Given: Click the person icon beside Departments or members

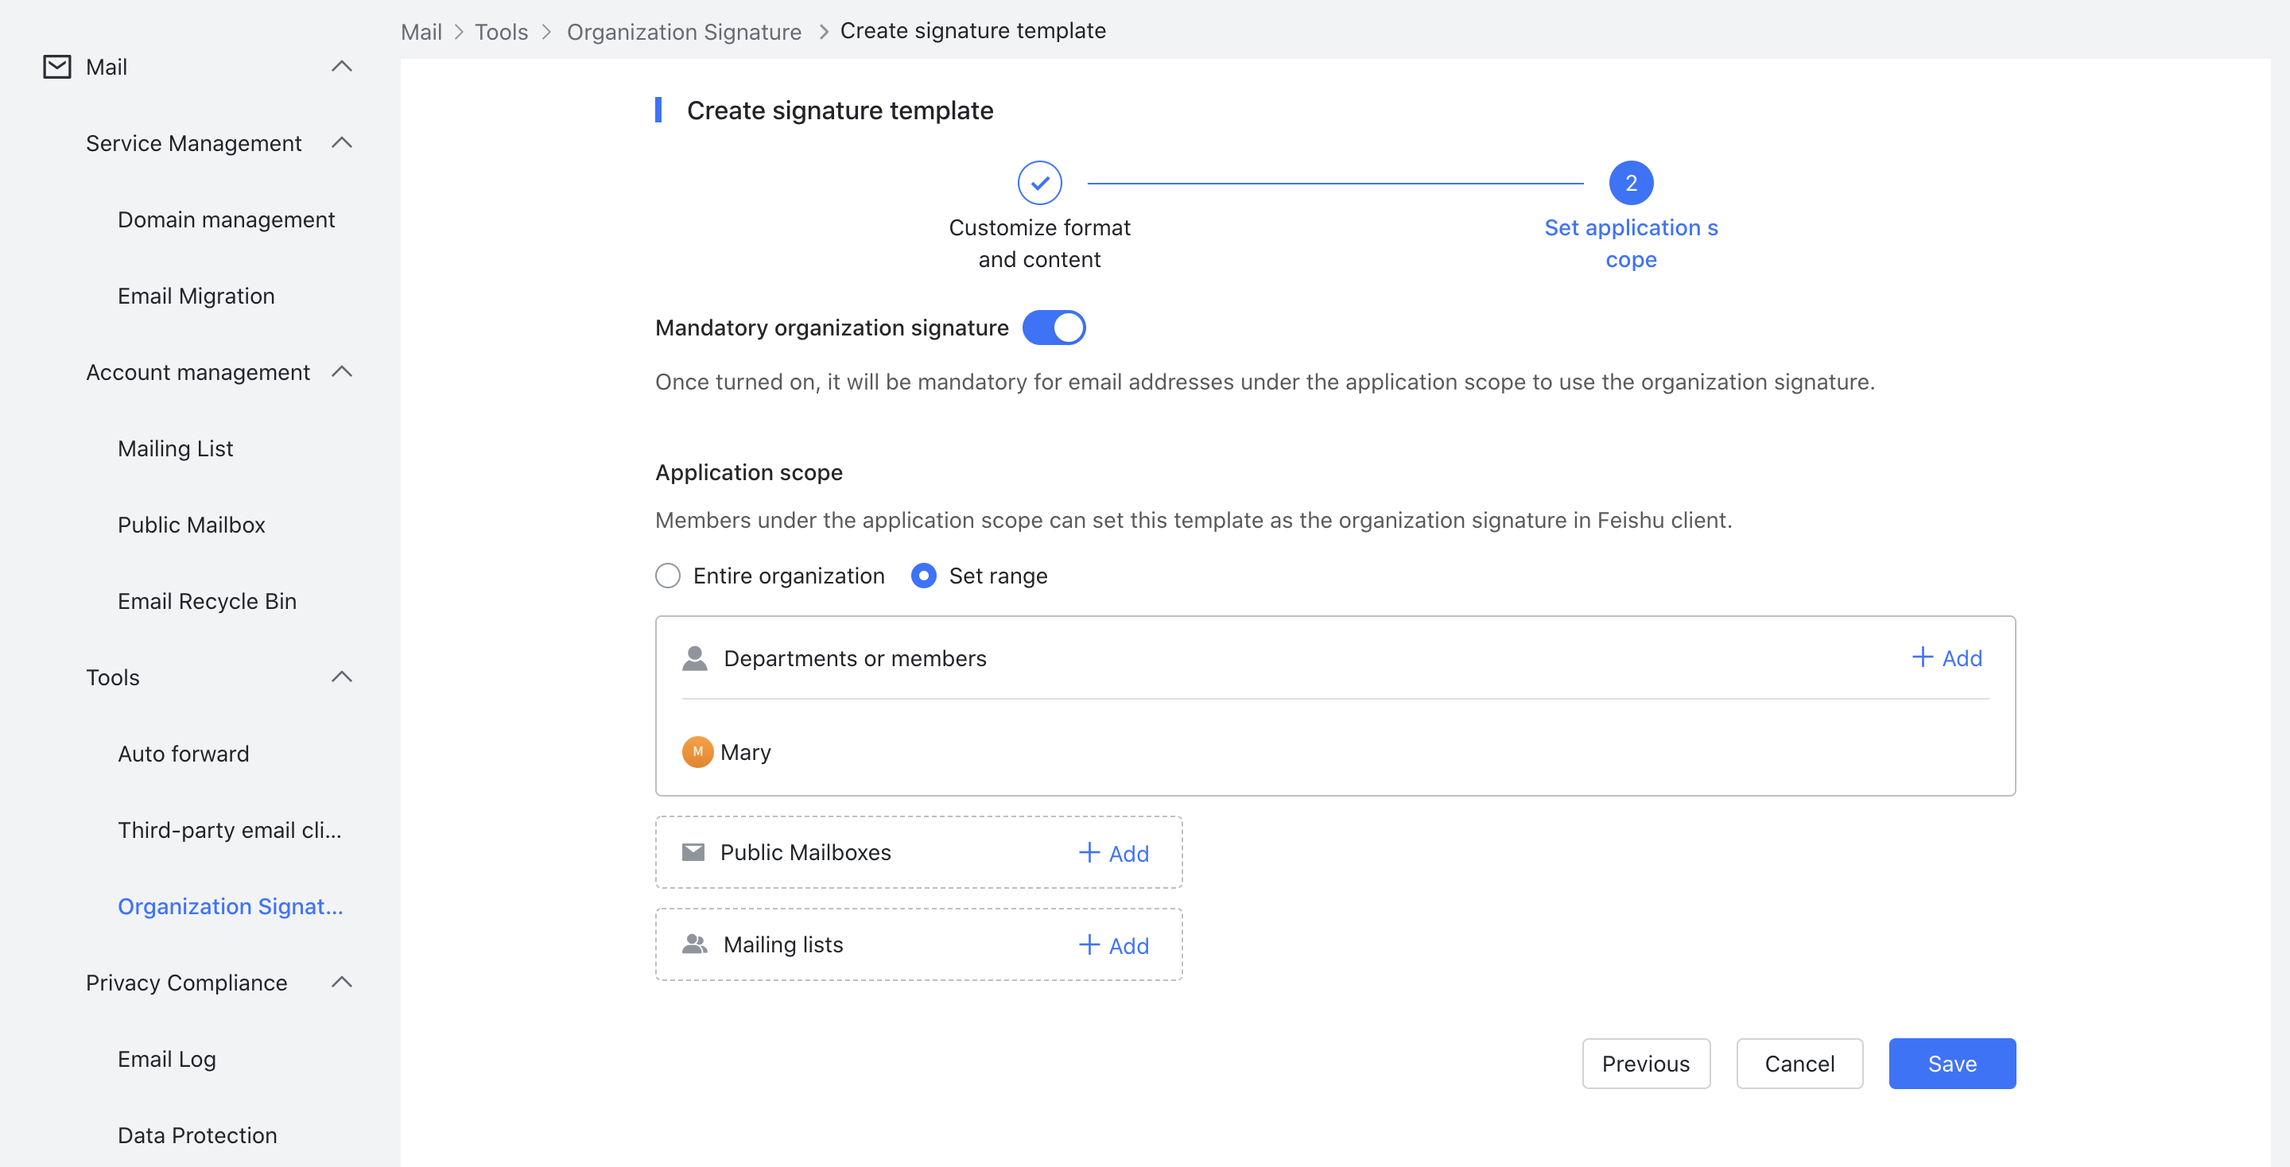Looking at the screenshot, I should tap(696, 657).
